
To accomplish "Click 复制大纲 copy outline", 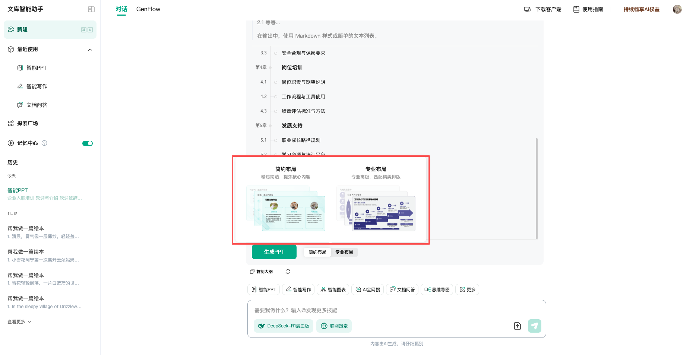I will (x=261, y=272).
